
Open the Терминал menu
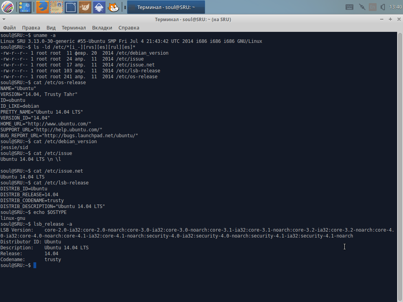point(74,28)
